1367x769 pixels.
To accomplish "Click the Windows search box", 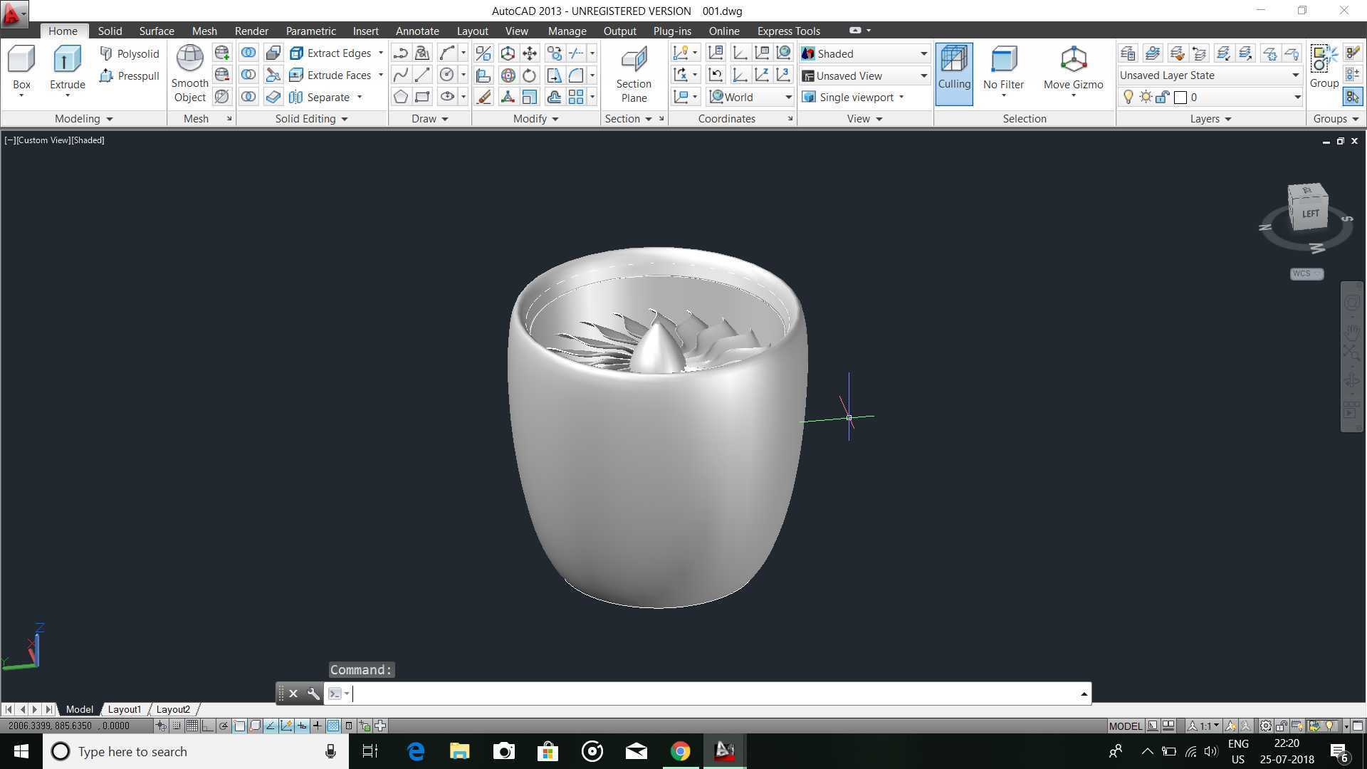I will [196, 751].
